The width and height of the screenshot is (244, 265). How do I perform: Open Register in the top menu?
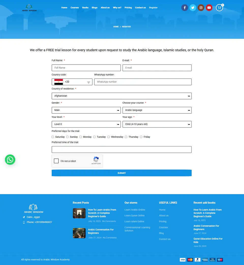click(x=153, y=8)
